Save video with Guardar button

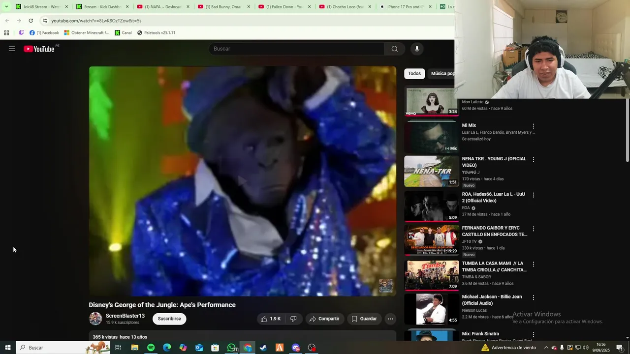(364, 319)
